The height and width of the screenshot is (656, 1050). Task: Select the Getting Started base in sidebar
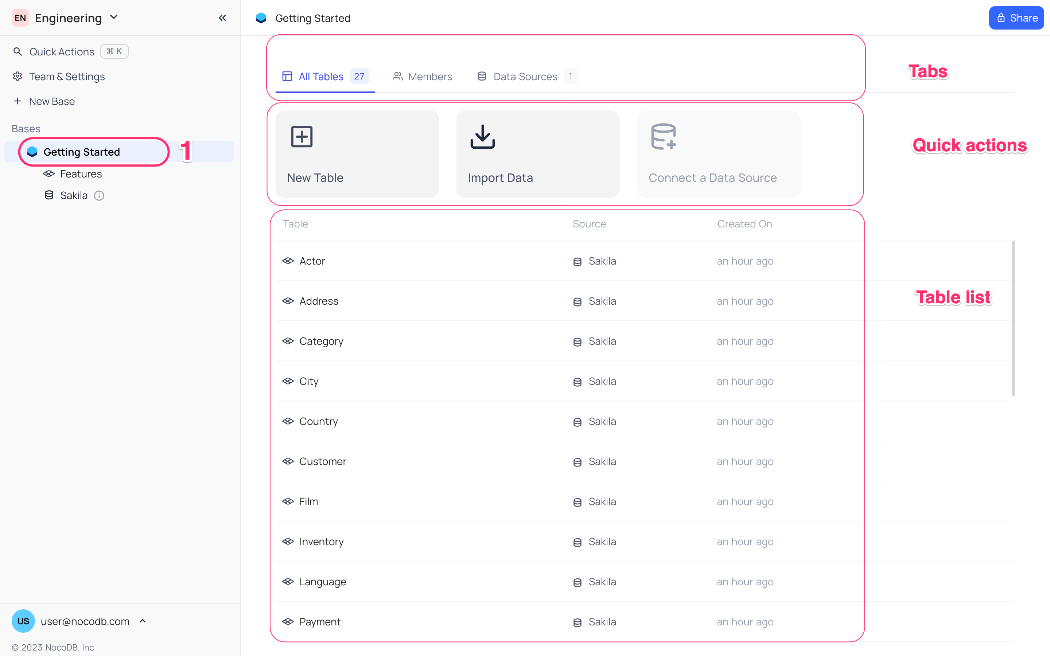[x=119, y=152]
